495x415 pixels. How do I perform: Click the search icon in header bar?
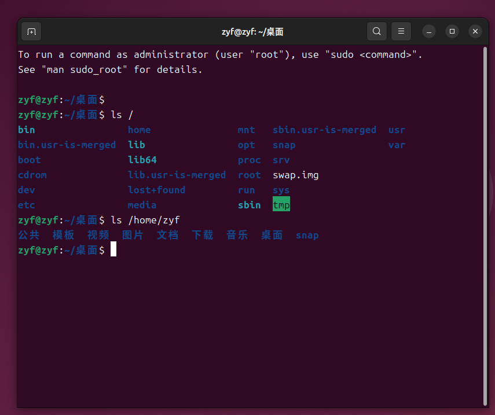pyautogui.click(x=376, y=31)
